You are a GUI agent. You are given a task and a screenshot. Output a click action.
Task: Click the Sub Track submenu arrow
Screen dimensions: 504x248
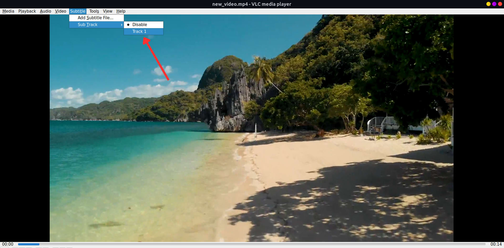(121, 25)
